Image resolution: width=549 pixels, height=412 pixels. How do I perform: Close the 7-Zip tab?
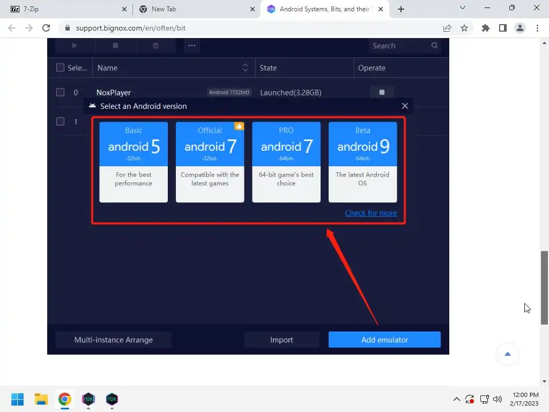124,9
